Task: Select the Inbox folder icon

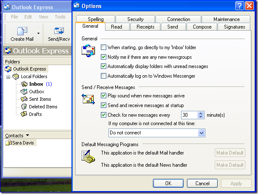Action: pos(24,84)
